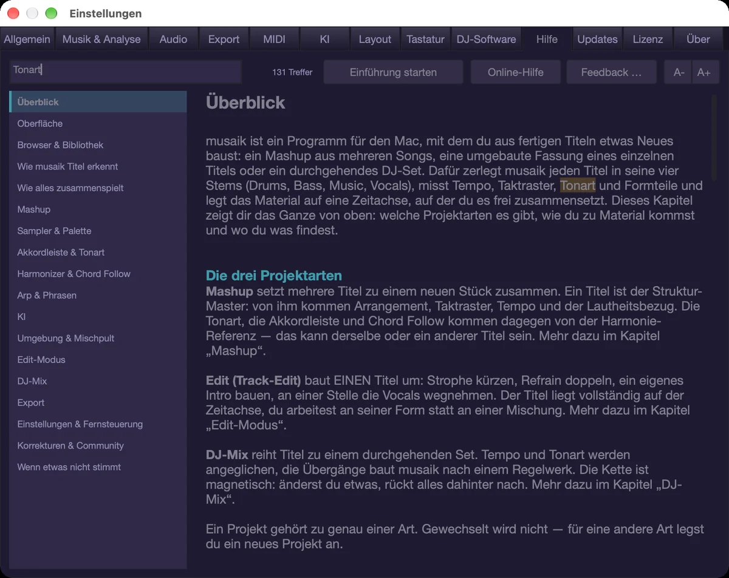Select Wenn etwas nicht stimmt chapter
Viewport: 729px width, 578px height.
(98, 467)
